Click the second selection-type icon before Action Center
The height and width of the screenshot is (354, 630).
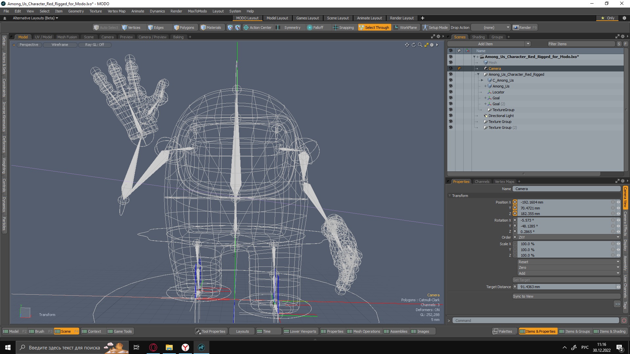238,28
